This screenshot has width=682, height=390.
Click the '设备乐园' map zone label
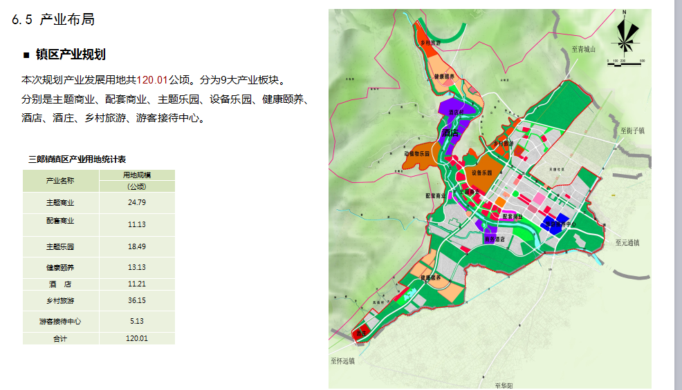coord(482,173)
